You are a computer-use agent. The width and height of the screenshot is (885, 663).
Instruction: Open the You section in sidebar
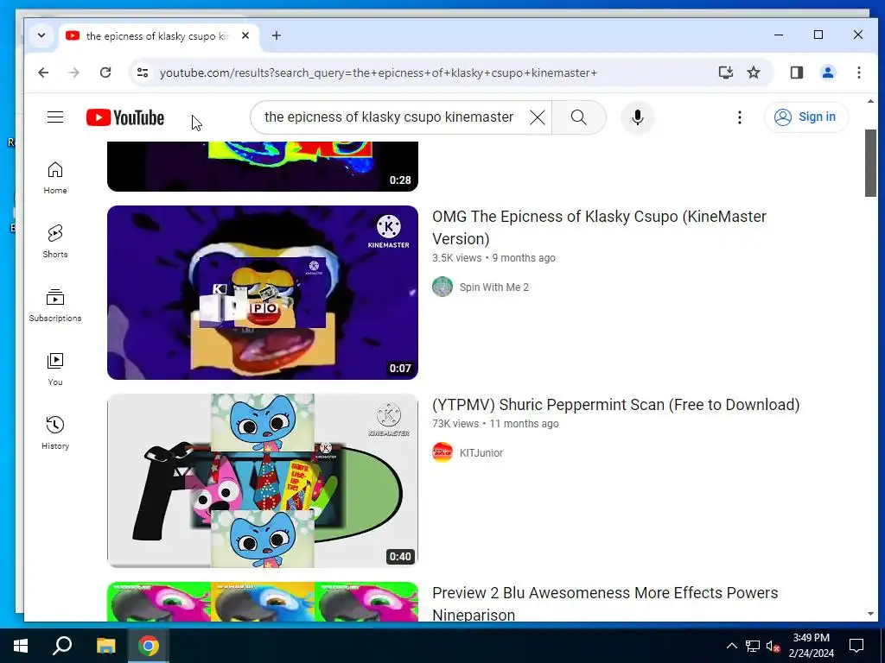click(x=55, y=369)
